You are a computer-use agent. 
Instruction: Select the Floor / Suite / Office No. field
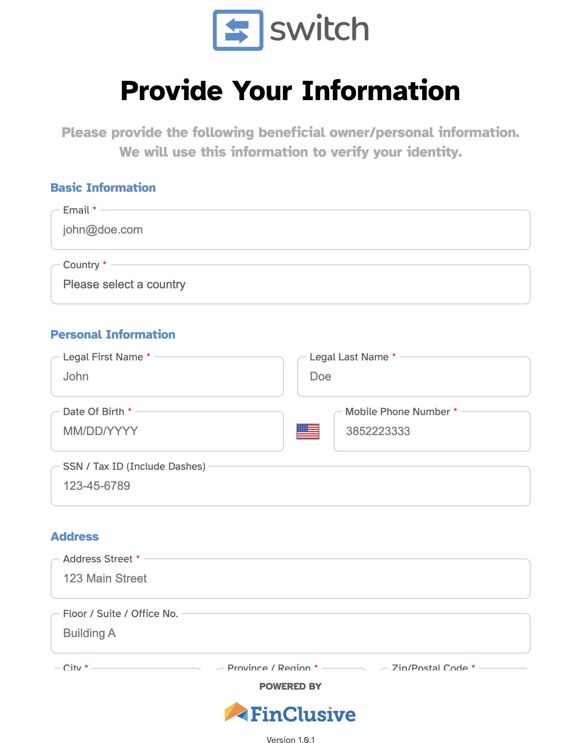291,633
